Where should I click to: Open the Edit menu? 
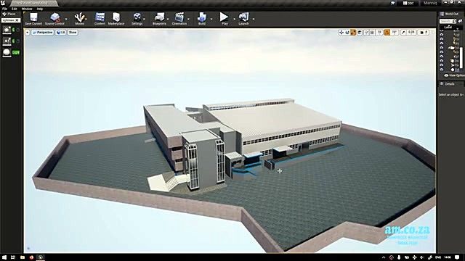tap(14, 9)
